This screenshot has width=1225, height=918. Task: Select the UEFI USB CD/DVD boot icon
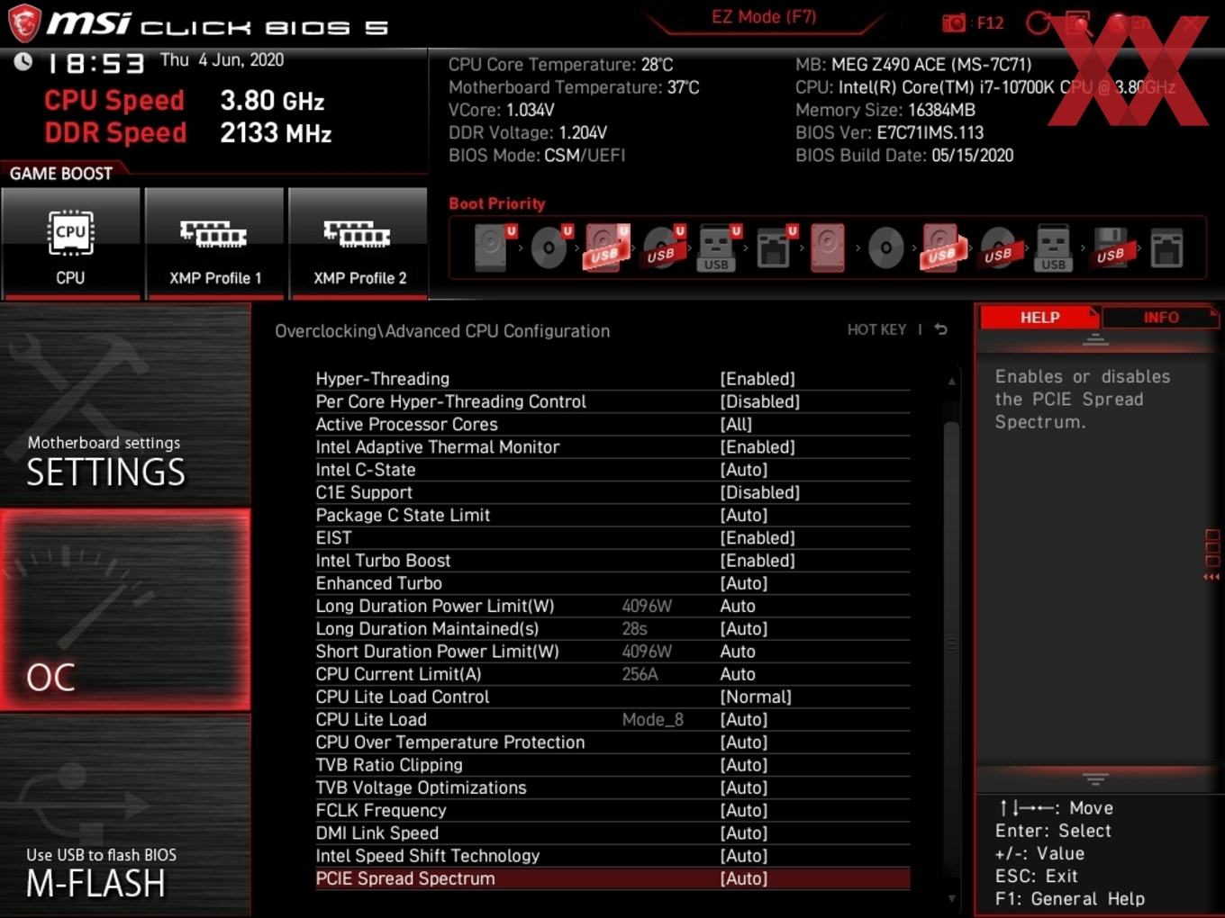point(662,247)
